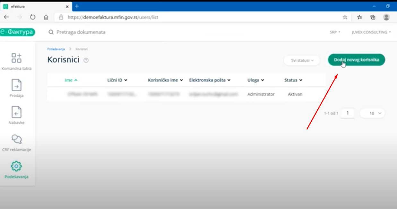This screenshot has width=397, height=209.
Task: Expand the Svi statusi filter dropdown
Action: click(x=302, y=60)
